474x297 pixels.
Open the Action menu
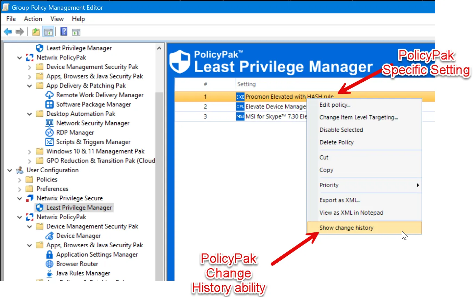point(33,19)
